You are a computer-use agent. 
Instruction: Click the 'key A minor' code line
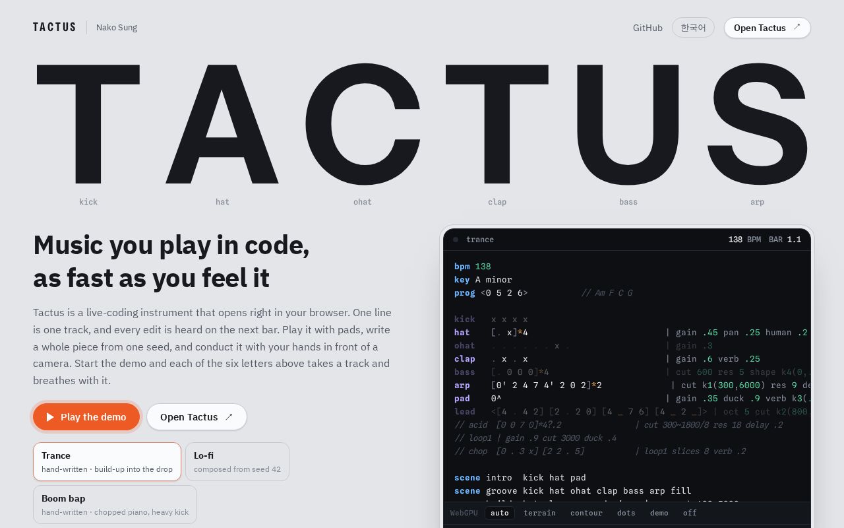[x=483, y=280]
